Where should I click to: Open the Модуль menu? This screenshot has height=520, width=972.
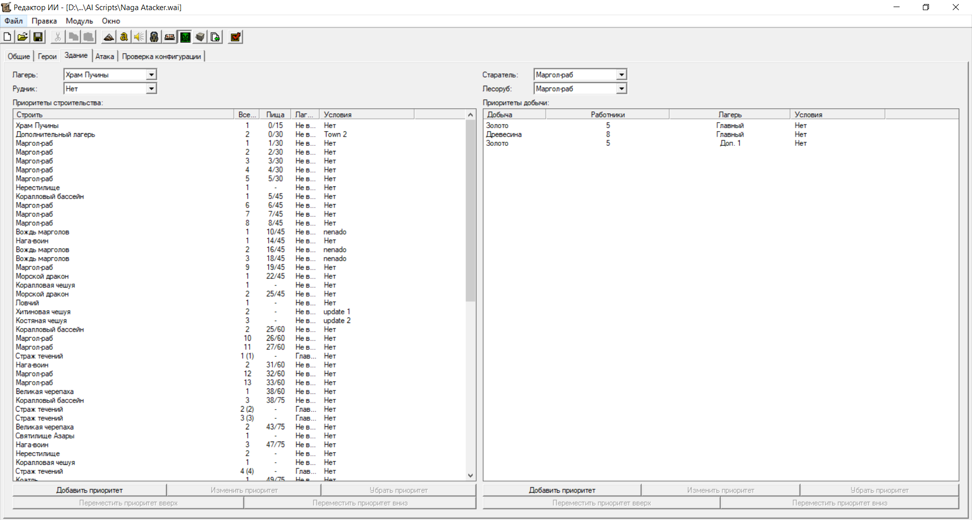(79, 21)
